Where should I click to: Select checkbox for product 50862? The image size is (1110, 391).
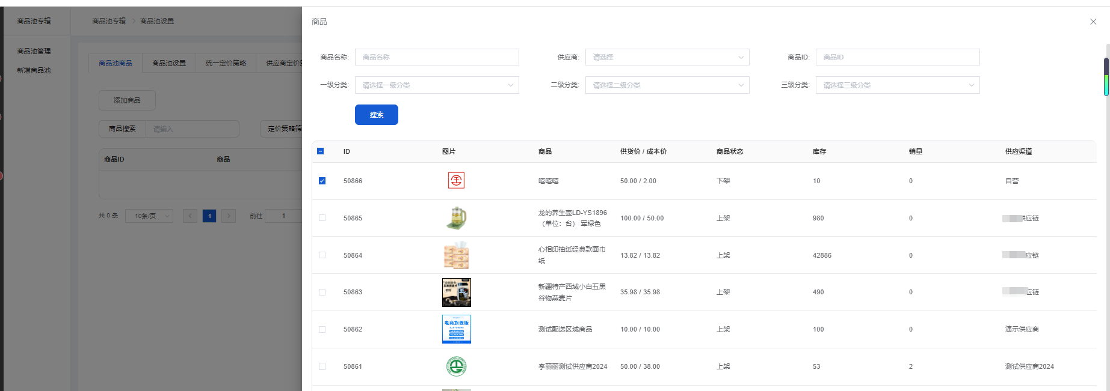(x=322, y=329)
